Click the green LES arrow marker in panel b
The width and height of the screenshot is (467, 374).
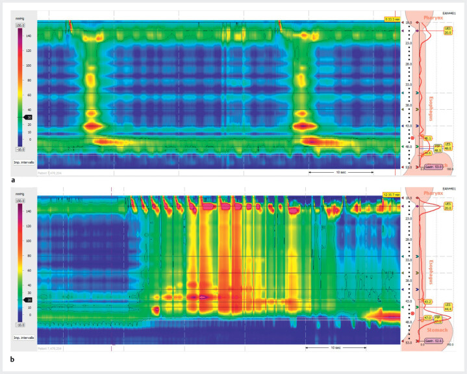[x=417, y=307]
